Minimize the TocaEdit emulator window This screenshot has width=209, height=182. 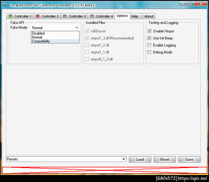point(183,3)
